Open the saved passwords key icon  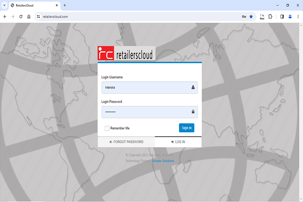click(244, 17)
